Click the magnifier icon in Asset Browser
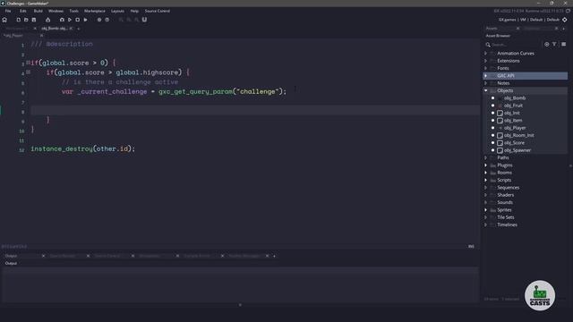573x322 pixels. pyautogui.click(x=488, y=45)
